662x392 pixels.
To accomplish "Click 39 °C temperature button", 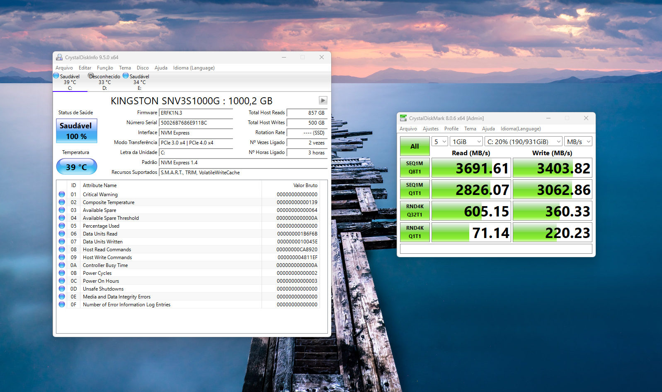I will tap(77, 167).
